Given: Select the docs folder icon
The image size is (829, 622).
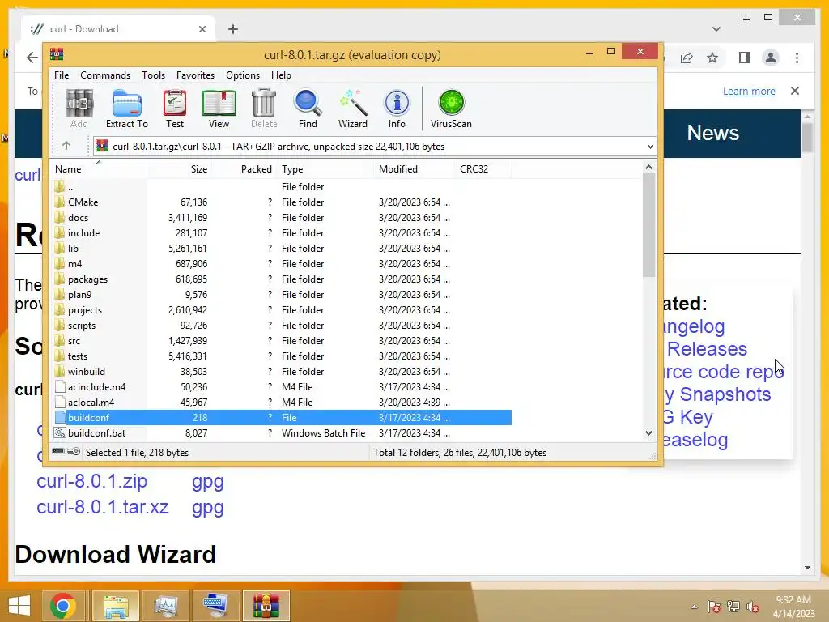Looking at the screenshot, I should [59, 217].
